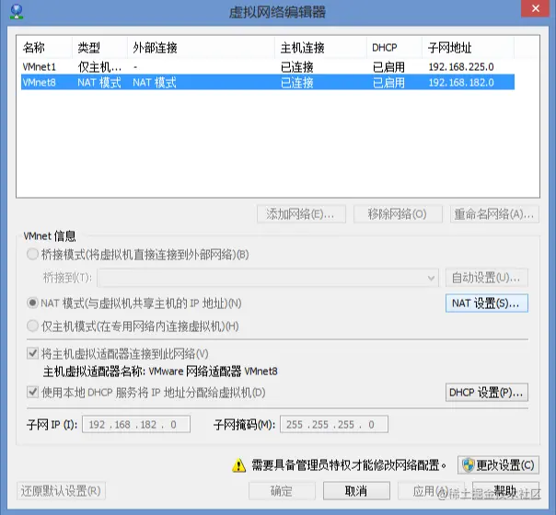Click the DHCP column header
This screenshot has width=556, height=515.
pos(394,48)
